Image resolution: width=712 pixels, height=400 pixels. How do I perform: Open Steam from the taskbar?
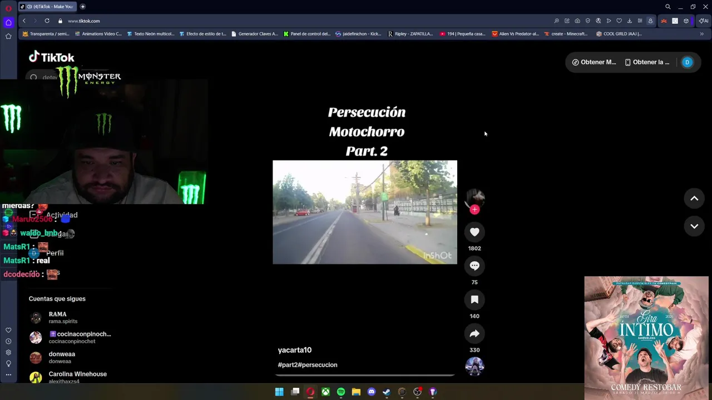click(387, 392)
